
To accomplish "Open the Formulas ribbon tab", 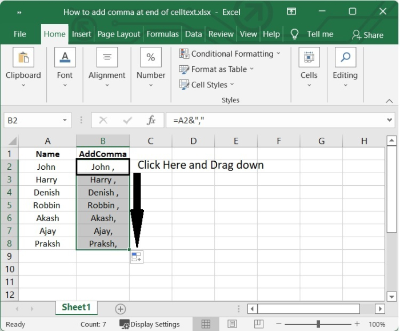I will [x=162, y=34].
